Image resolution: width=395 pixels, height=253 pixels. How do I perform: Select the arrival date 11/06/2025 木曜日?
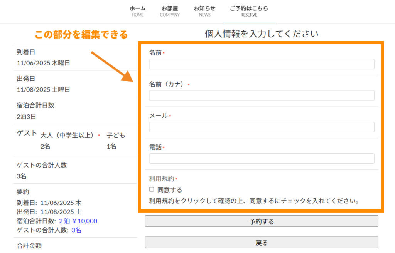click(x=44, y=63)
